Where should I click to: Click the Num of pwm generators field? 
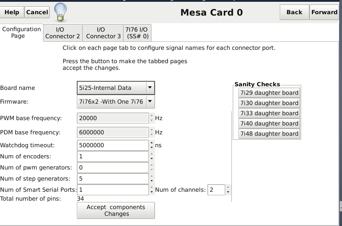coord(113,168)
